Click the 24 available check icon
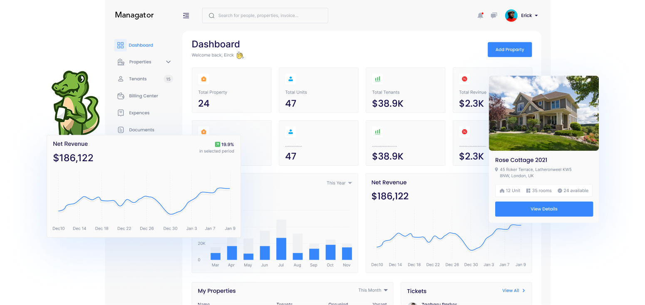This screenshot has width=645, height=305. click(x=560, y=191)
